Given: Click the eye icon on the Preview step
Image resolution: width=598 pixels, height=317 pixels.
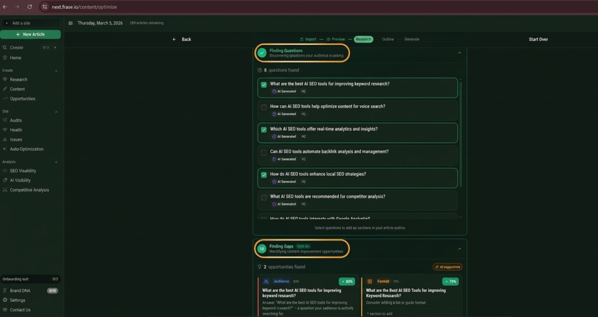Looking at the screenshot, I should pyautogui.click(x=328, y=39).
